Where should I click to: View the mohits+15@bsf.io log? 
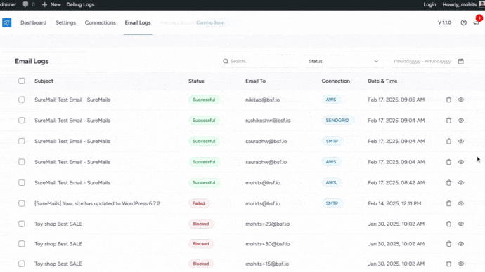pos(461,264)
